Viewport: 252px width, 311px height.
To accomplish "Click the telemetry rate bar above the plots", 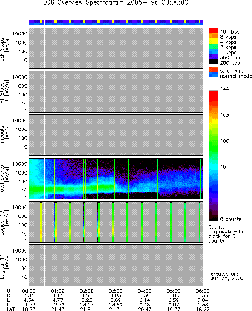I will tap(116, 23).
